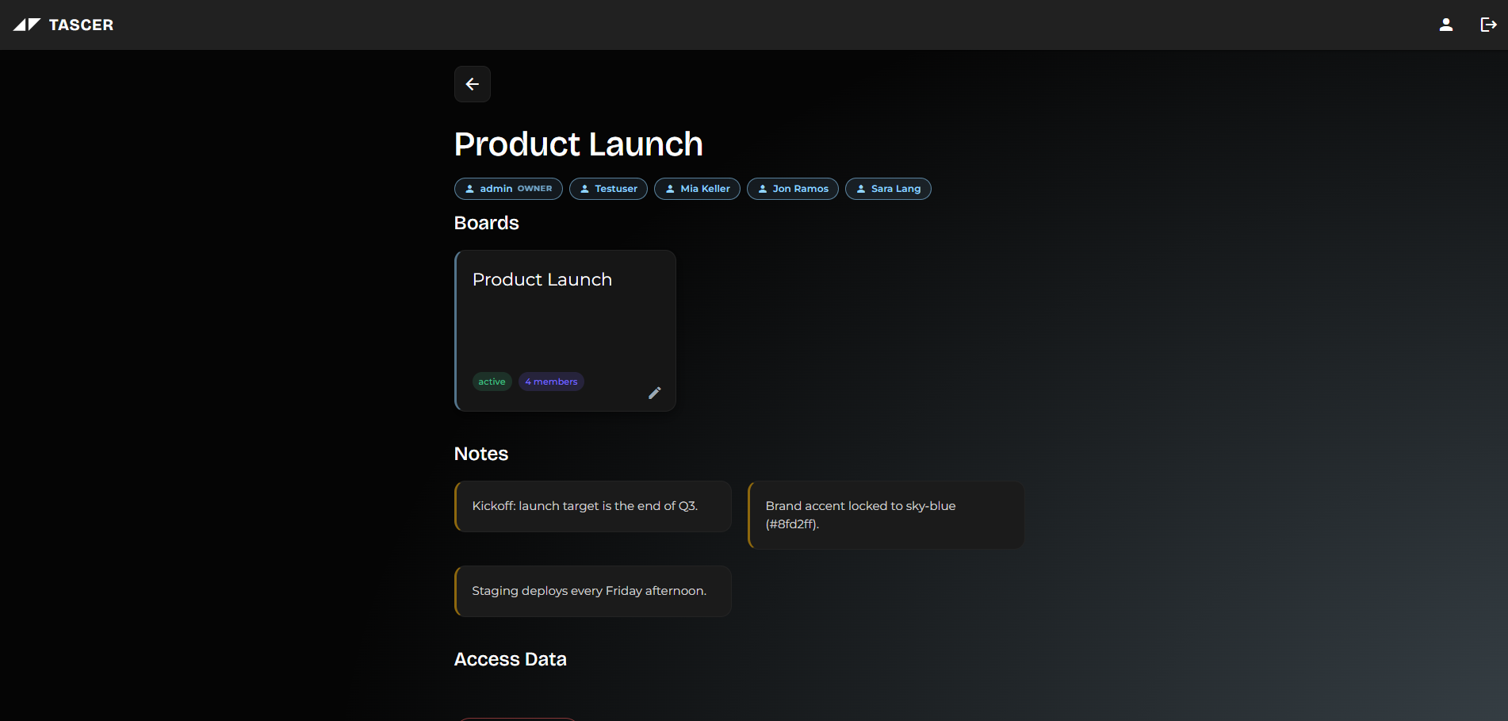The image size is (1508, 721).
Task: Select the Testuser member chip
Action: click(x=608, y=189)
